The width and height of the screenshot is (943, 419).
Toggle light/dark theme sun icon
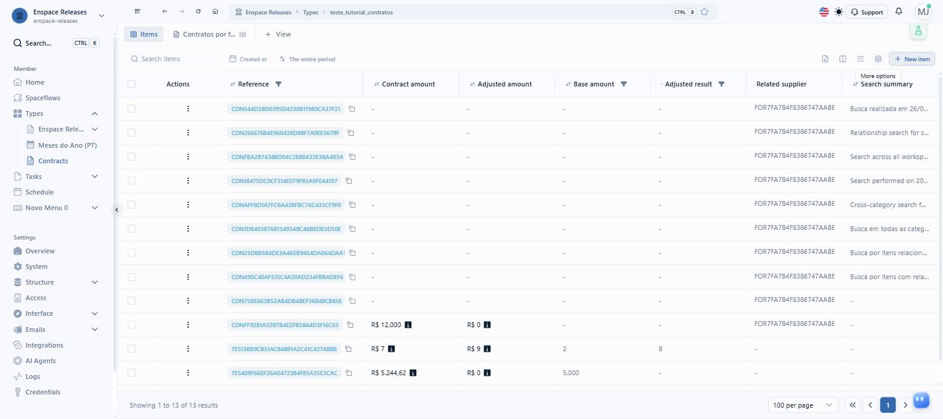(x=839, y=12)
